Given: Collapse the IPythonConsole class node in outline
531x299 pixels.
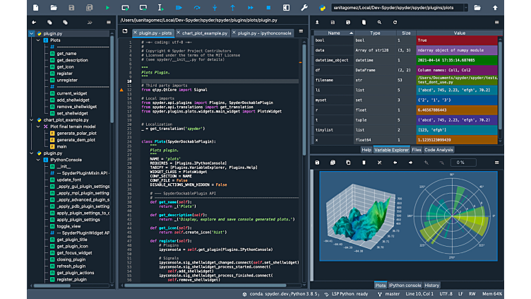Looking at the screenshot, I should (37, 160).
